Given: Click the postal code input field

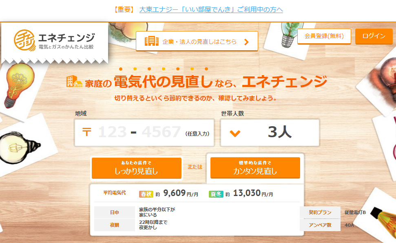Looking at the screenshot, I should tap(144, 132).
